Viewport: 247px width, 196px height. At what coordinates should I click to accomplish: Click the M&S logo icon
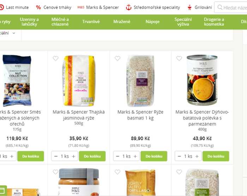(81, 7)
